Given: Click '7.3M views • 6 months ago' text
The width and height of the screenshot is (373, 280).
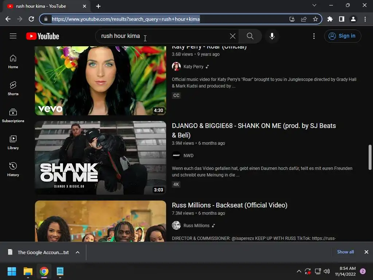Looking at the screenshot, I should click(199, 213).
